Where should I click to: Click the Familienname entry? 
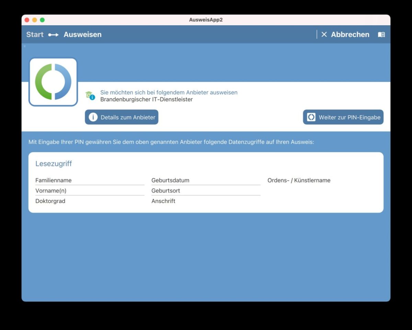[90, 180]
